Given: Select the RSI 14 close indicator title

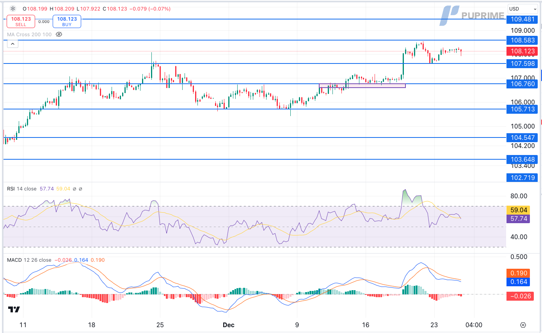Looking at the screenshot, I should pyautogui.click(x=21, y=189).
